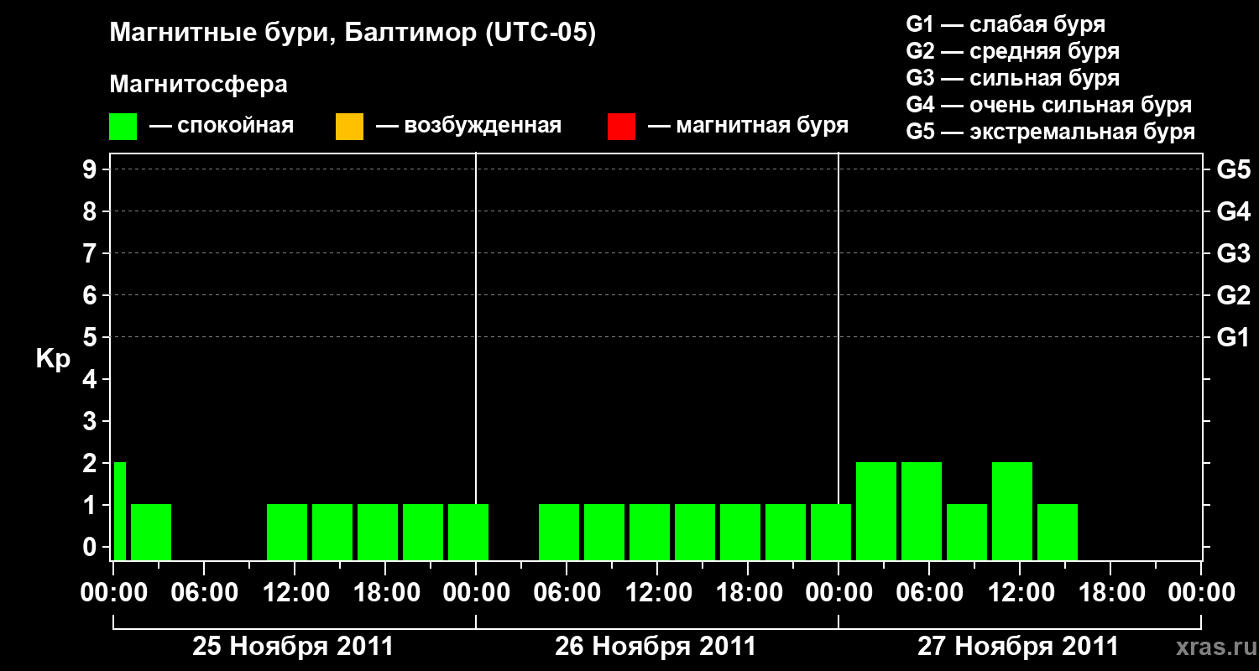Click the '26 Ноября 2011' date label
Screen dimensions: 1259x671
click(x=656, y=647)
